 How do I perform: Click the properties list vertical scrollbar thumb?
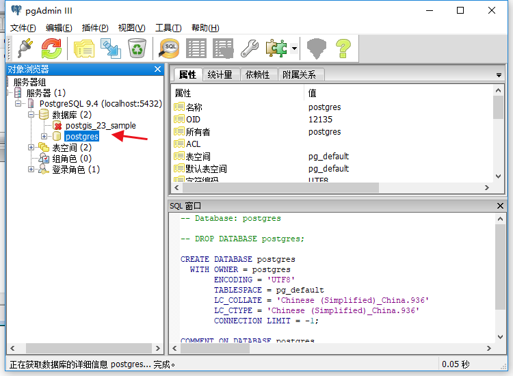pyautogui.click(x=498, y=107)
